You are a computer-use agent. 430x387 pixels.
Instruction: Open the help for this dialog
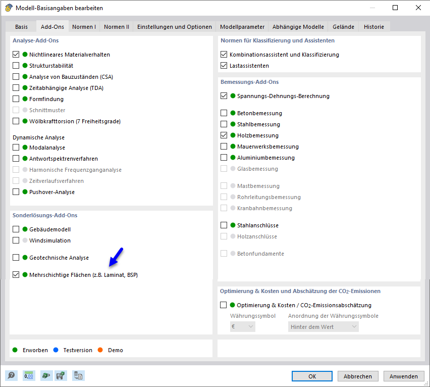coord(11,375)
